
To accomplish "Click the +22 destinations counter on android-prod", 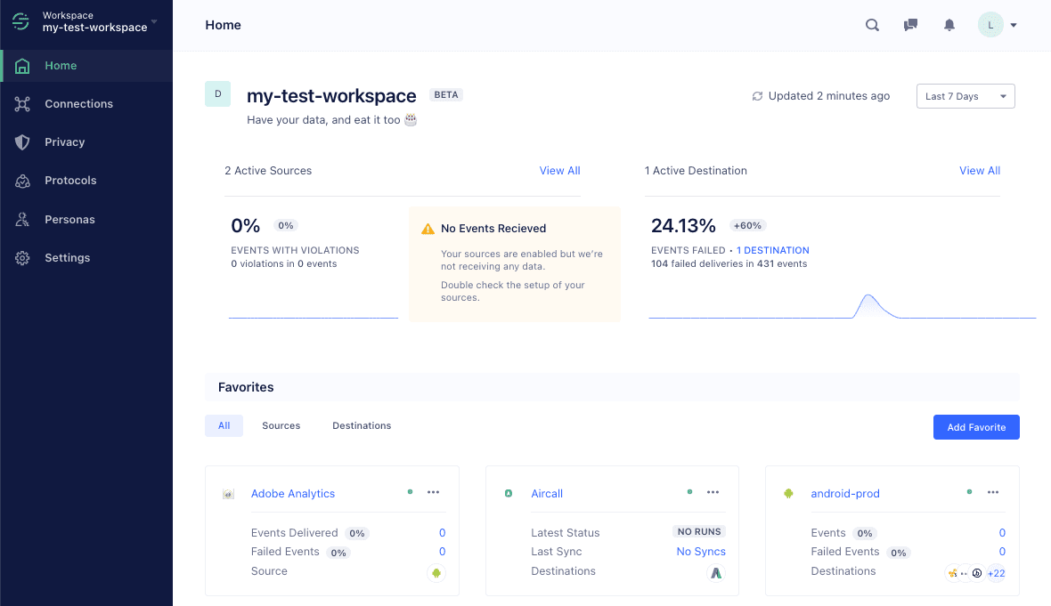I will click(x=996, y=573).
